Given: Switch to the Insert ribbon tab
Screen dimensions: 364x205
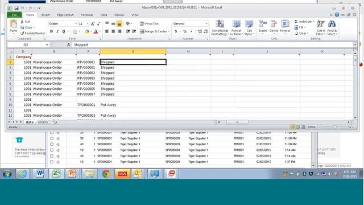Looking at the screenshot, I should [45, 15].
